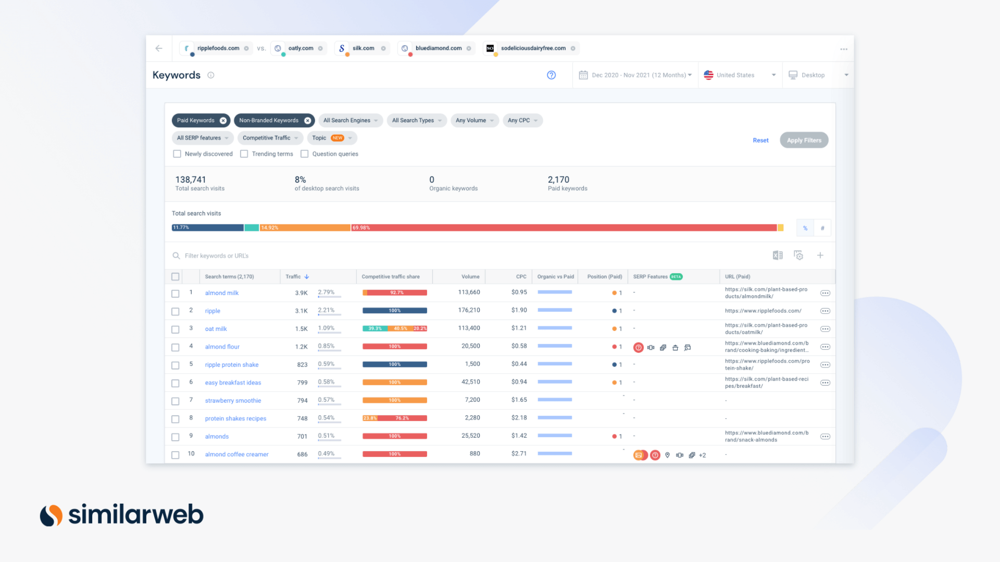Click the Filter keywords or URLs field
The height and width of the screenshot is (562, 1000).
[217, 256]
